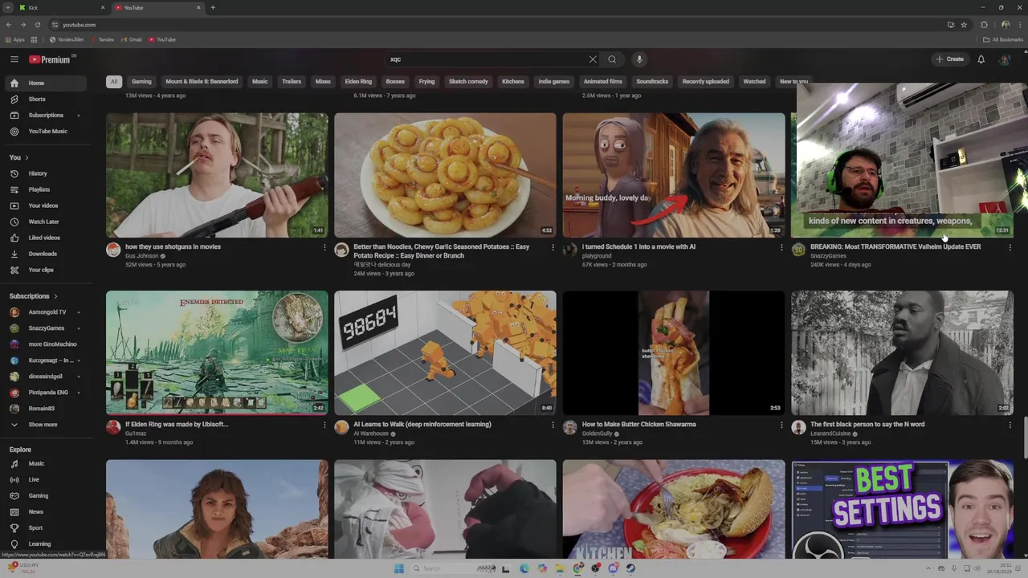Screen dimensions: 1028x578
Task: Show more subscriptions in the sidebar
Action: coord(44,425)
